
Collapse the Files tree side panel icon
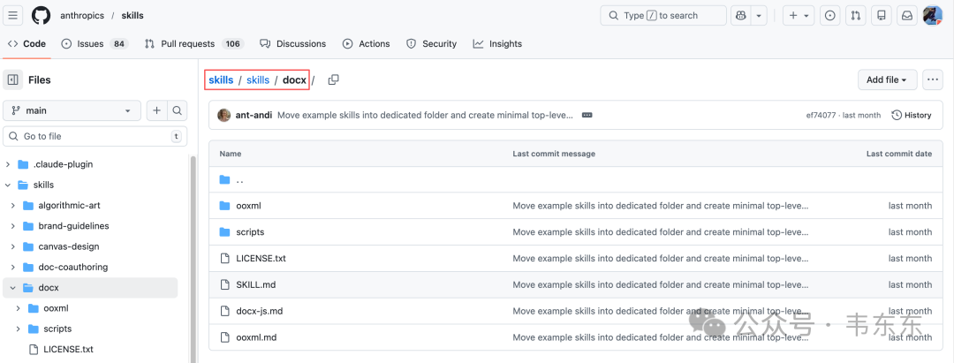[x=12, y=79]
